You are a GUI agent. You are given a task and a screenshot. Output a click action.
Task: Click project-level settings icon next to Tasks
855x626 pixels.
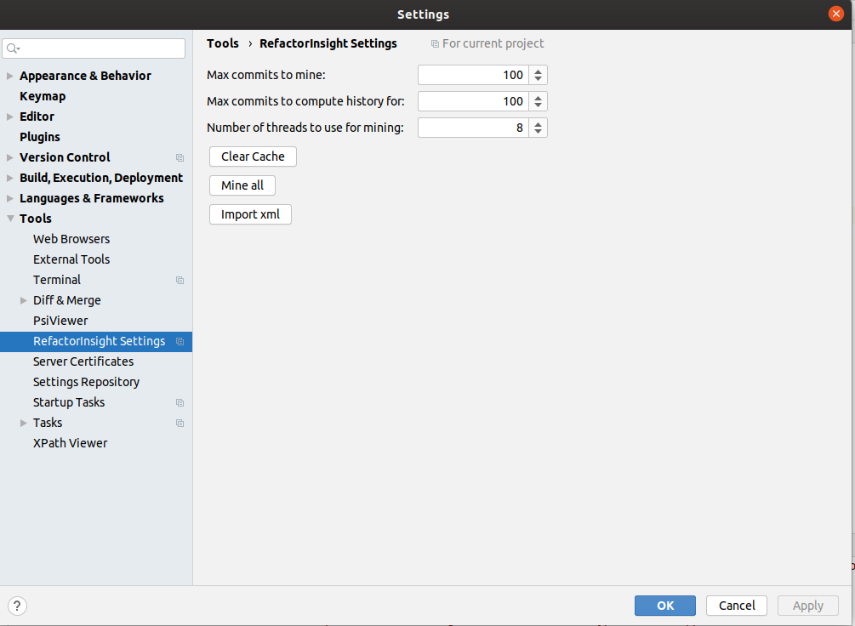pos(179,423)
